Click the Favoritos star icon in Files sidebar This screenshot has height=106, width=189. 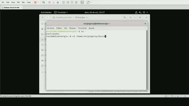pos(42,29)
